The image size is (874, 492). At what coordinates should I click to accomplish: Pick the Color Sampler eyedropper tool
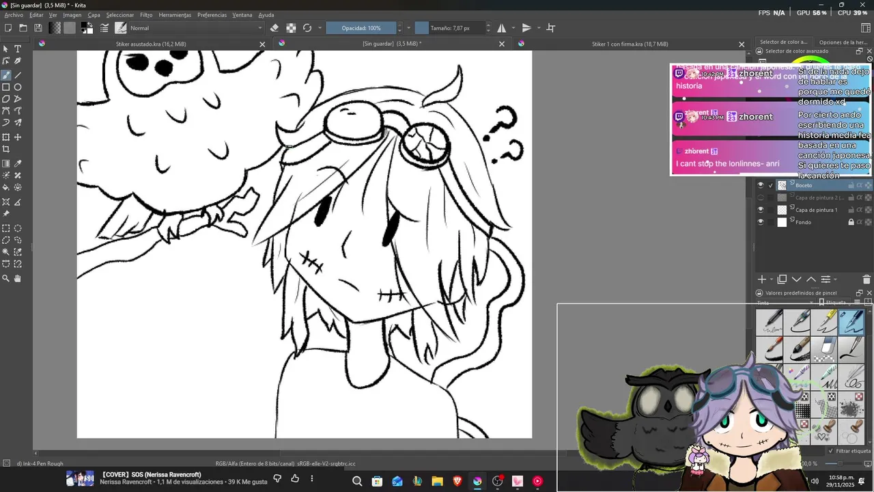(18, 164)
